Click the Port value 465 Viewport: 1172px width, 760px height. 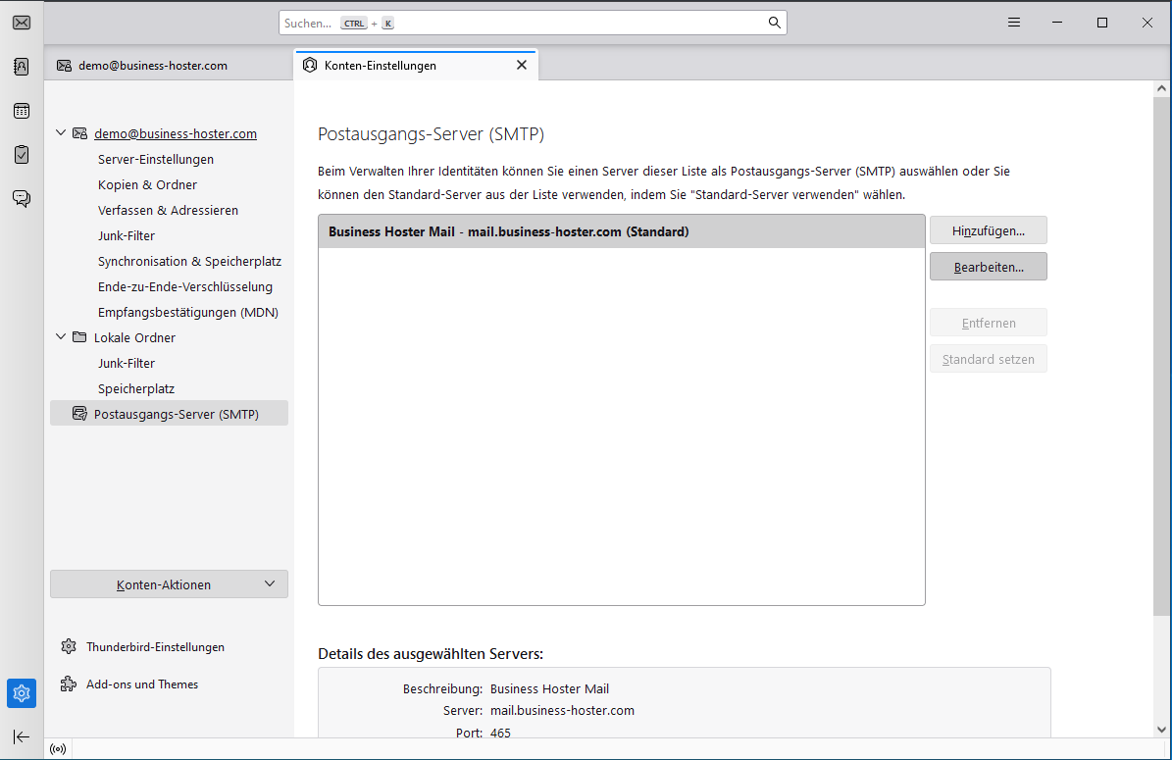click(501, 733)
